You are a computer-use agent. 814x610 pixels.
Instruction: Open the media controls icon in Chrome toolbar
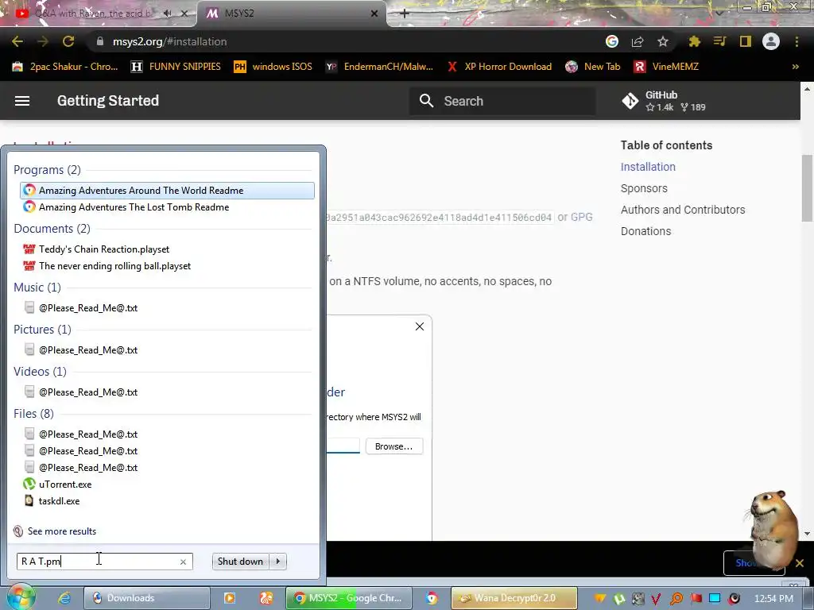pyautogui.click(x=720, y=41)
